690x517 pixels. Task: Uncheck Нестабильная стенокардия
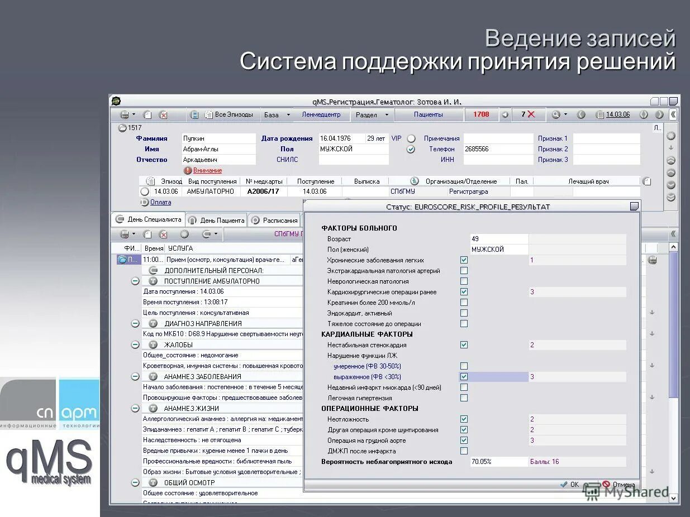pos(464,344)
